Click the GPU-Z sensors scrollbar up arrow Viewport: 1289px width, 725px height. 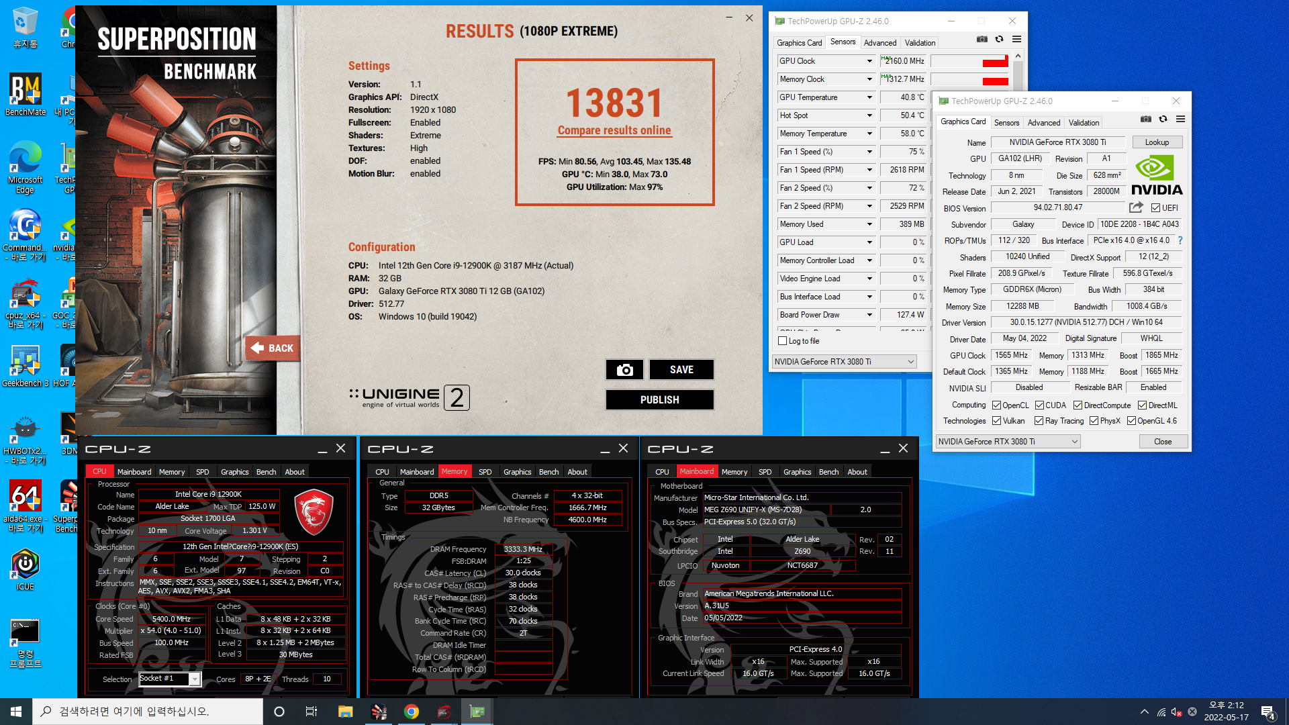pyautogui.click(x=1018, y=56)
